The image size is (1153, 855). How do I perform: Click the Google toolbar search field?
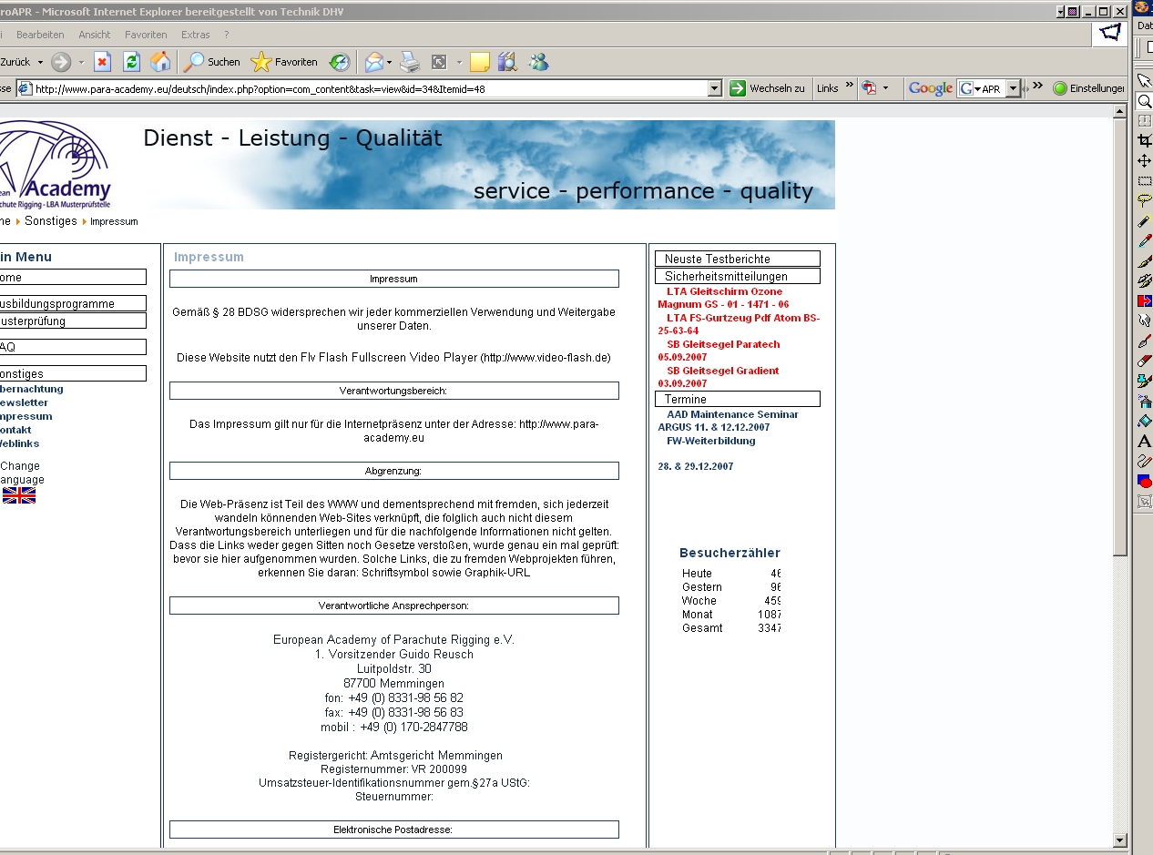990,88
